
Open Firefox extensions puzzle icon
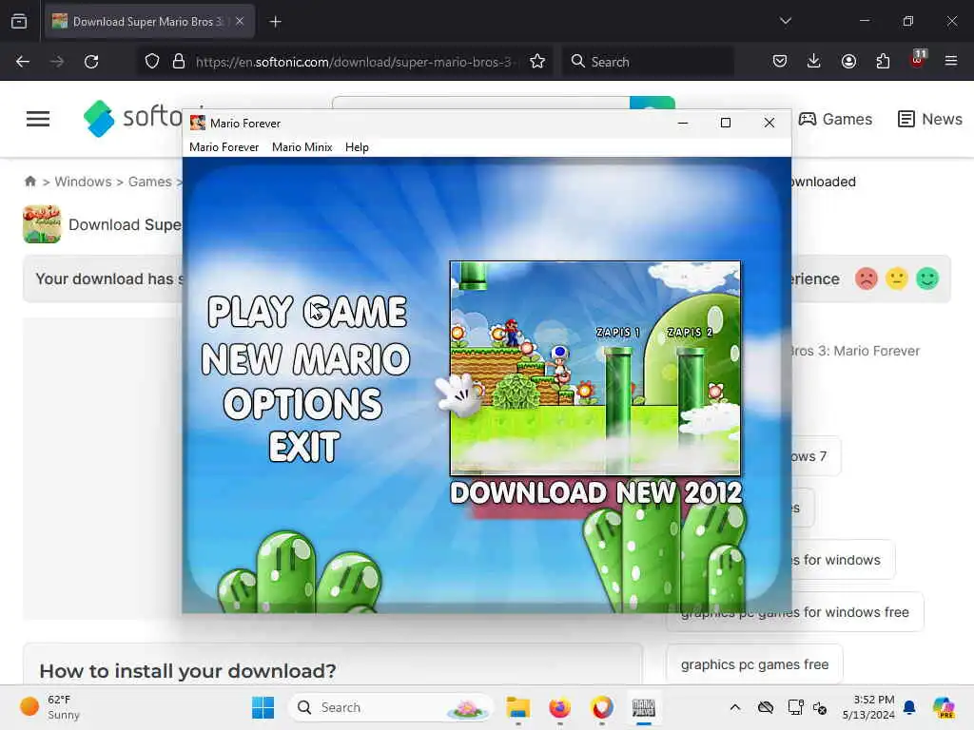883,62
